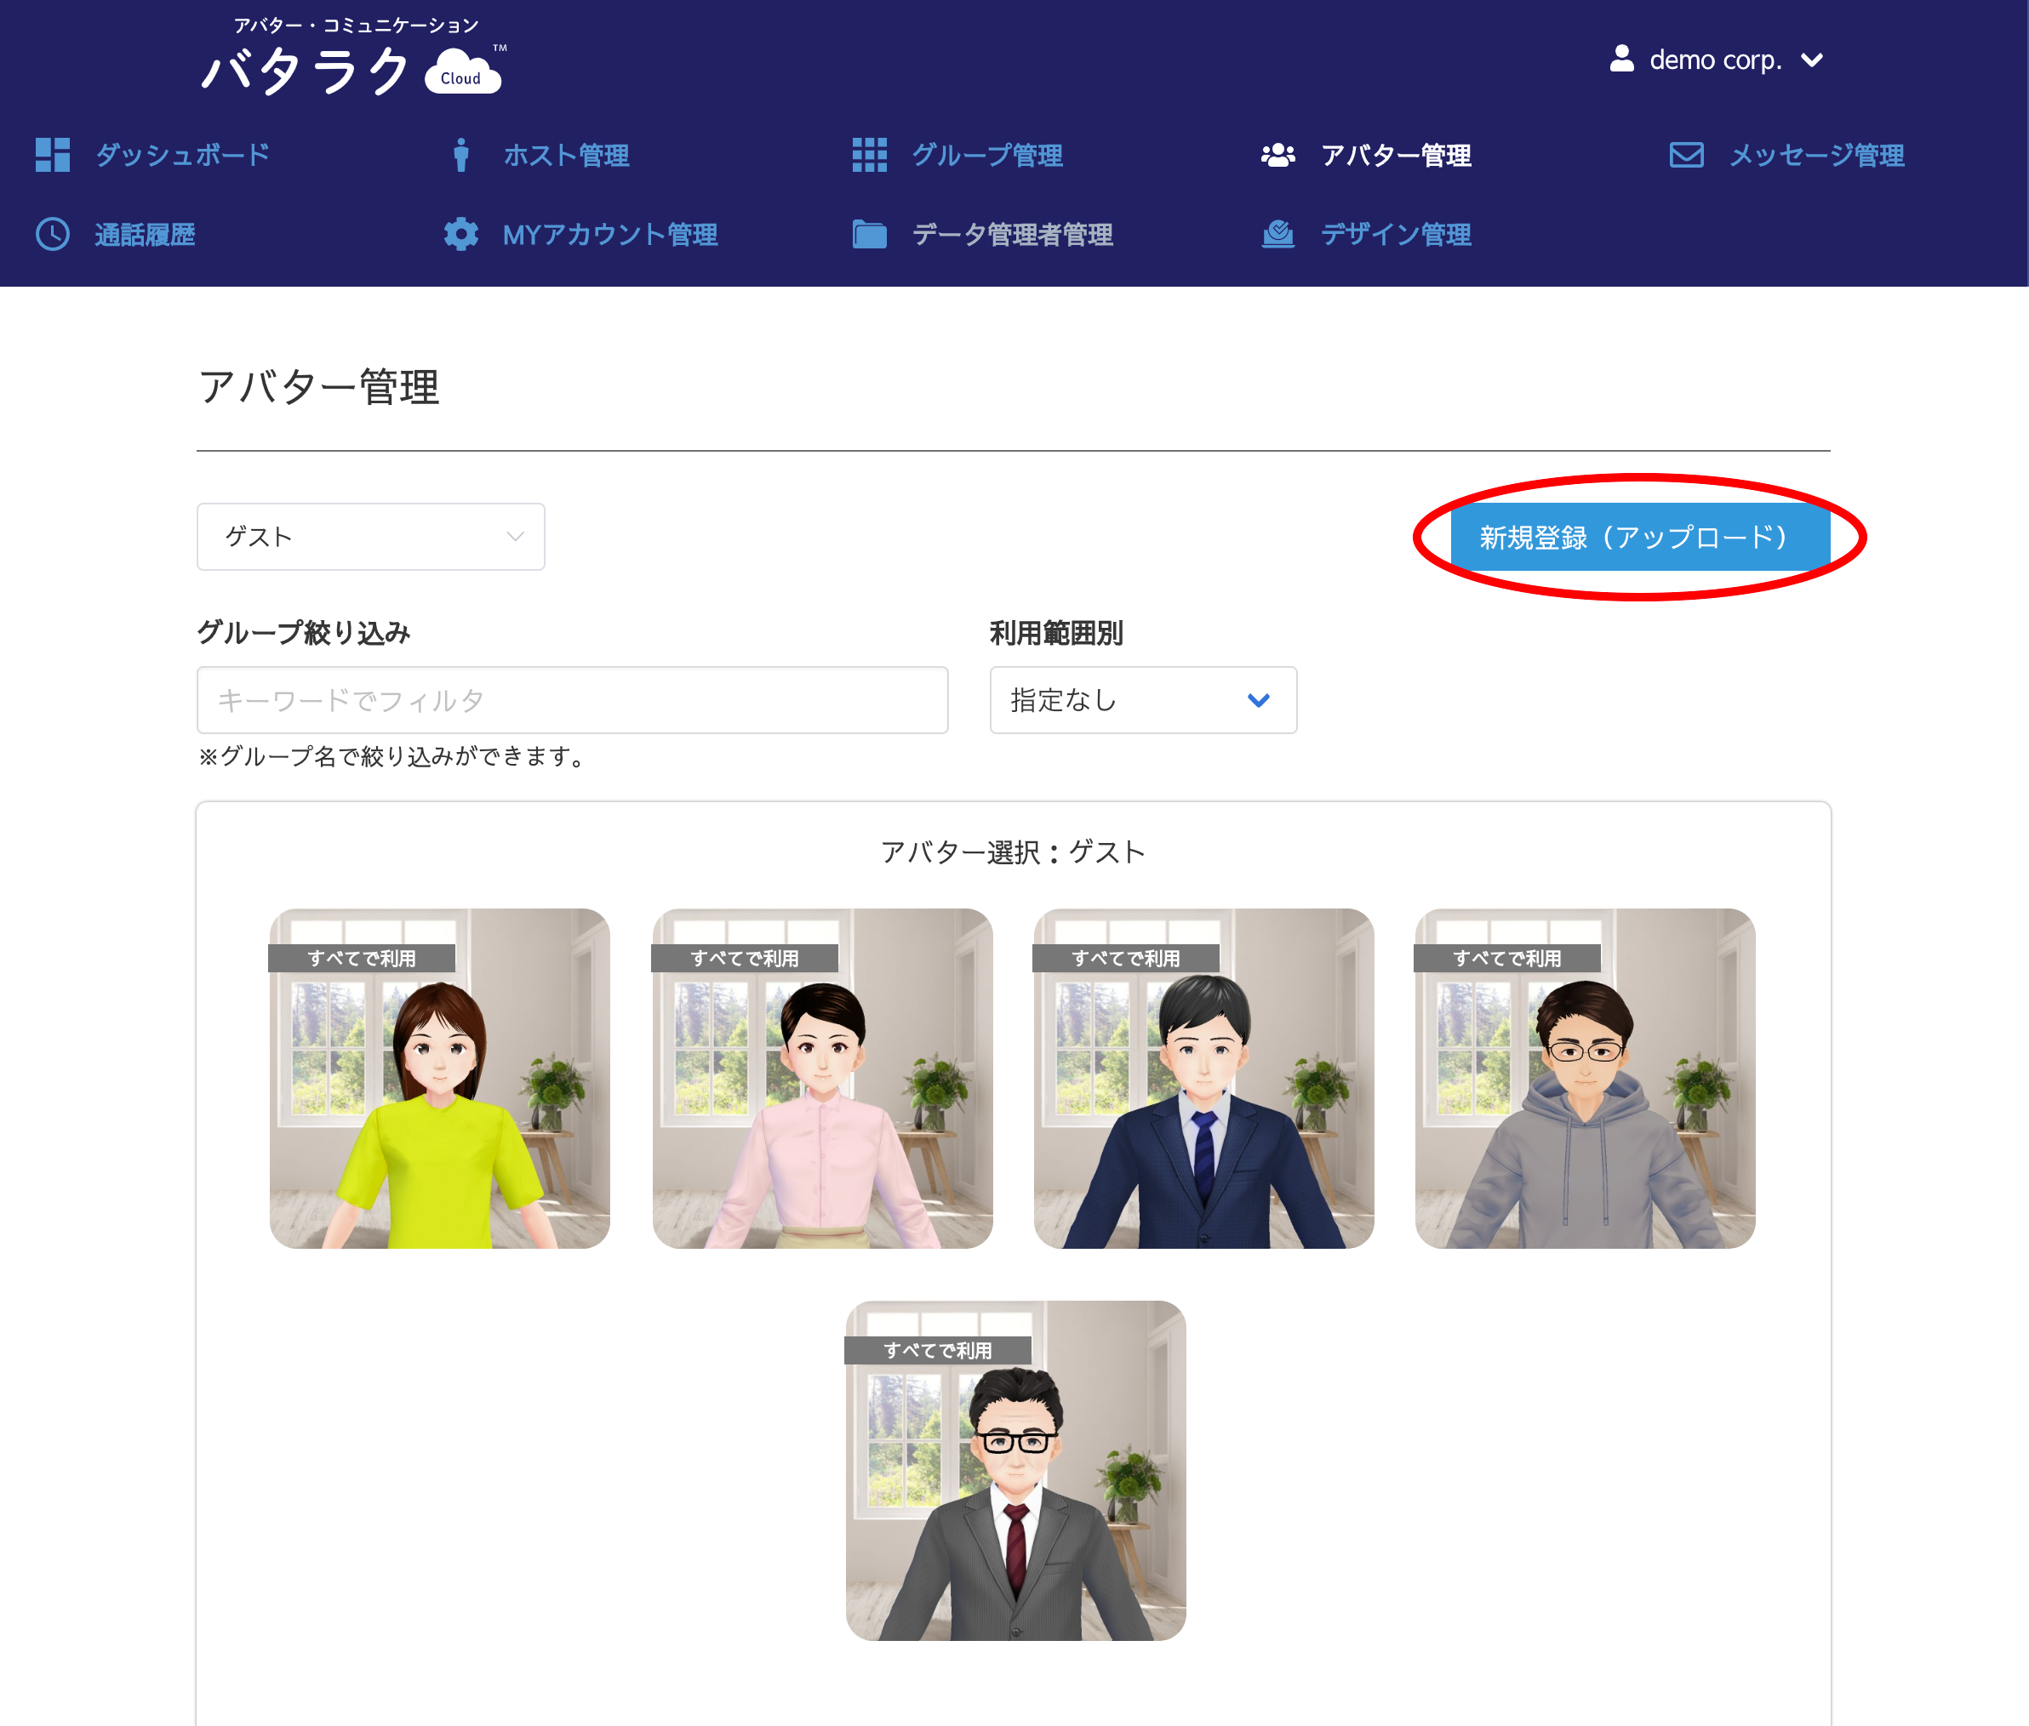Select the yellow t-shirt female avatar
The width and height of the screenshot is (2029, 1726).
point(439,1079)
